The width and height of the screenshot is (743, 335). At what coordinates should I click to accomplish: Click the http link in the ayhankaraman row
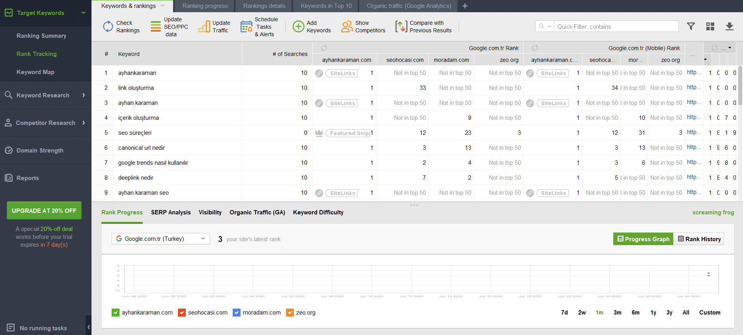click(694, 72)
